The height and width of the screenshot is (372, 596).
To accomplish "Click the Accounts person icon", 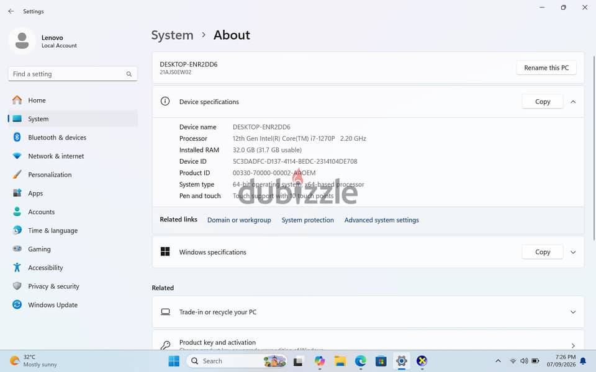I will [x=17, y=211].
